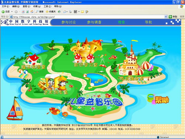The width and height of the screenshot is (185, 139).
Task: Click the Stop loading icon in the toolbar
Action: tap(23, 12)
